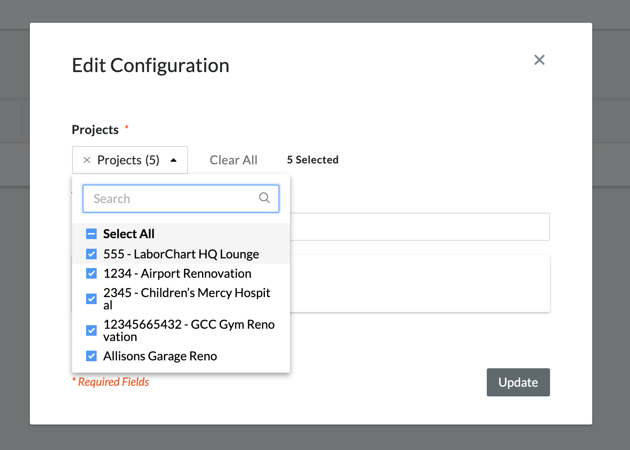
Task: Click the 5 Selected counter text
Action: pyautogui.click(x=312, y=160)
